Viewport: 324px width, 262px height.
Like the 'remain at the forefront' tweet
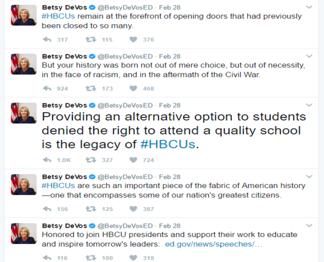coord(134,40)
